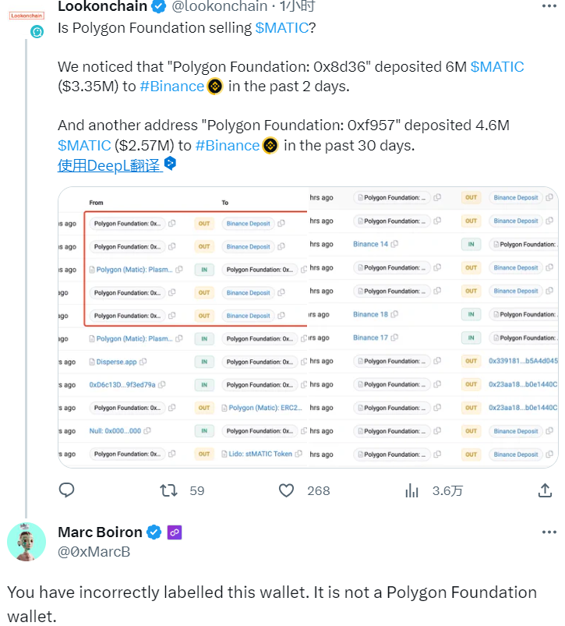Image resolution: width=565 pixels, height=626 pixels.
Task: Like the Lookonchain tweet via the heart icon
Action: [x=287, y=490]
